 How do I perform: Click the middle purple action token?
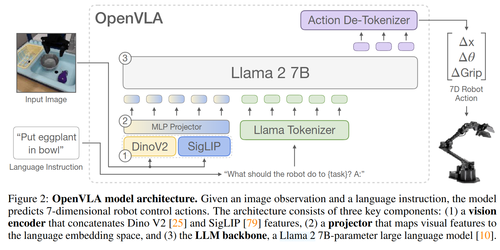click(x=383, y=47)
